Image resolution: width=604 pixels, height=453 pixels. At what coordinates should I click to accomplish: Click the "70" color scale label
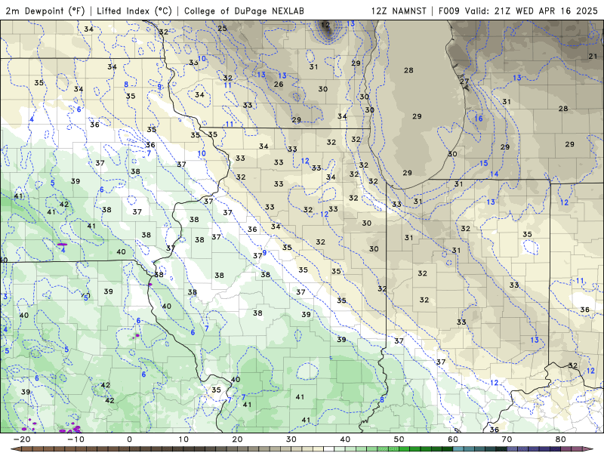click(x=507, y=439)
